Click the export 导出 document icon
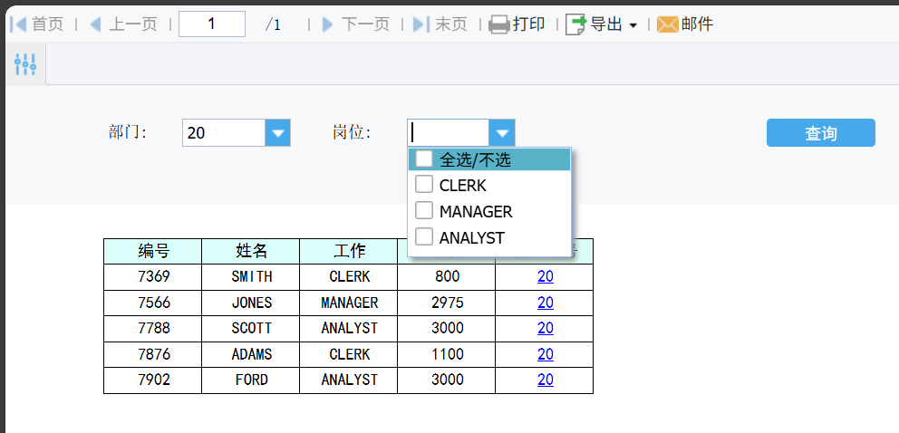This screenshot has width=899, height=433. coord(576,24)
